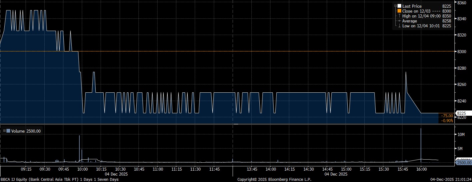Click the 13:45 time axis label
472x182 pixels.
pyautogui.click(x=252, y=169)
